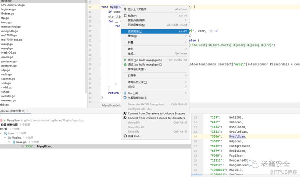Click the Go tools gopher icon
Viewport: 300px width, 177px height.
coord(125,93)
